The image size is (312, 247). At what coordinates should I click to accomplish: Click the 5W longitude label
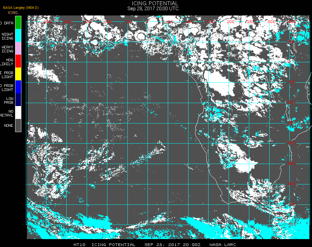(x=130, y=22)
